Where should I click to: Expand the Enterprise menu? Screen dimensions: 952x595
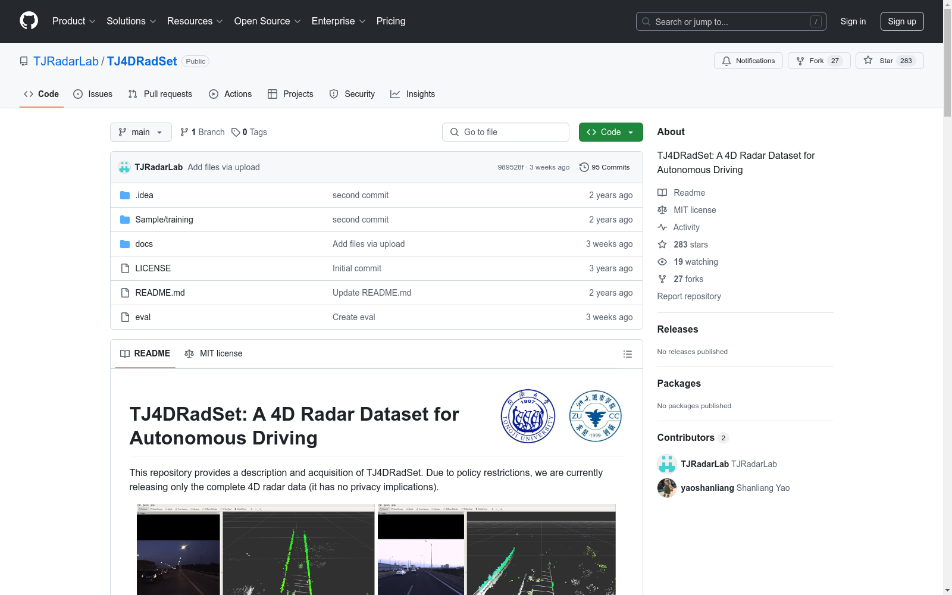339,21
